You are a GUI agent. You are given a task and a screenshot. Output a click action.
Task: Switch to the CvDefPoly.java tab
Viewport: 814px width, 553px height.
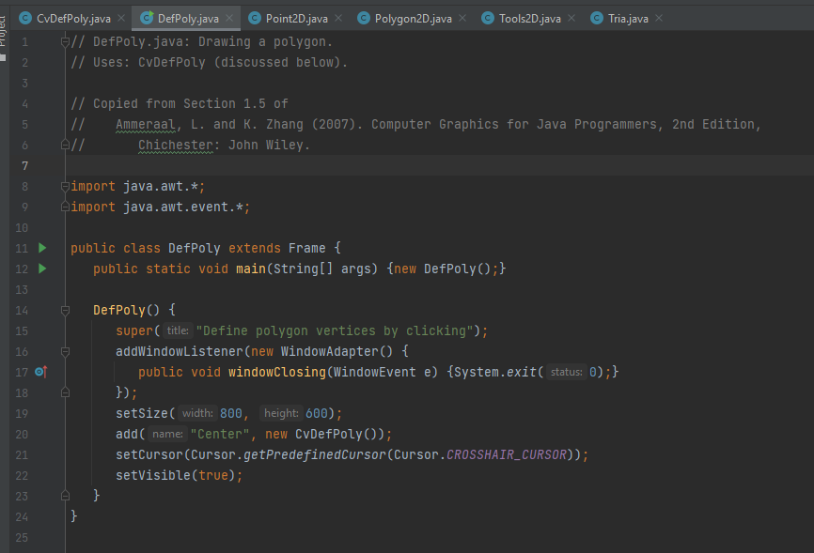point(73,19)
